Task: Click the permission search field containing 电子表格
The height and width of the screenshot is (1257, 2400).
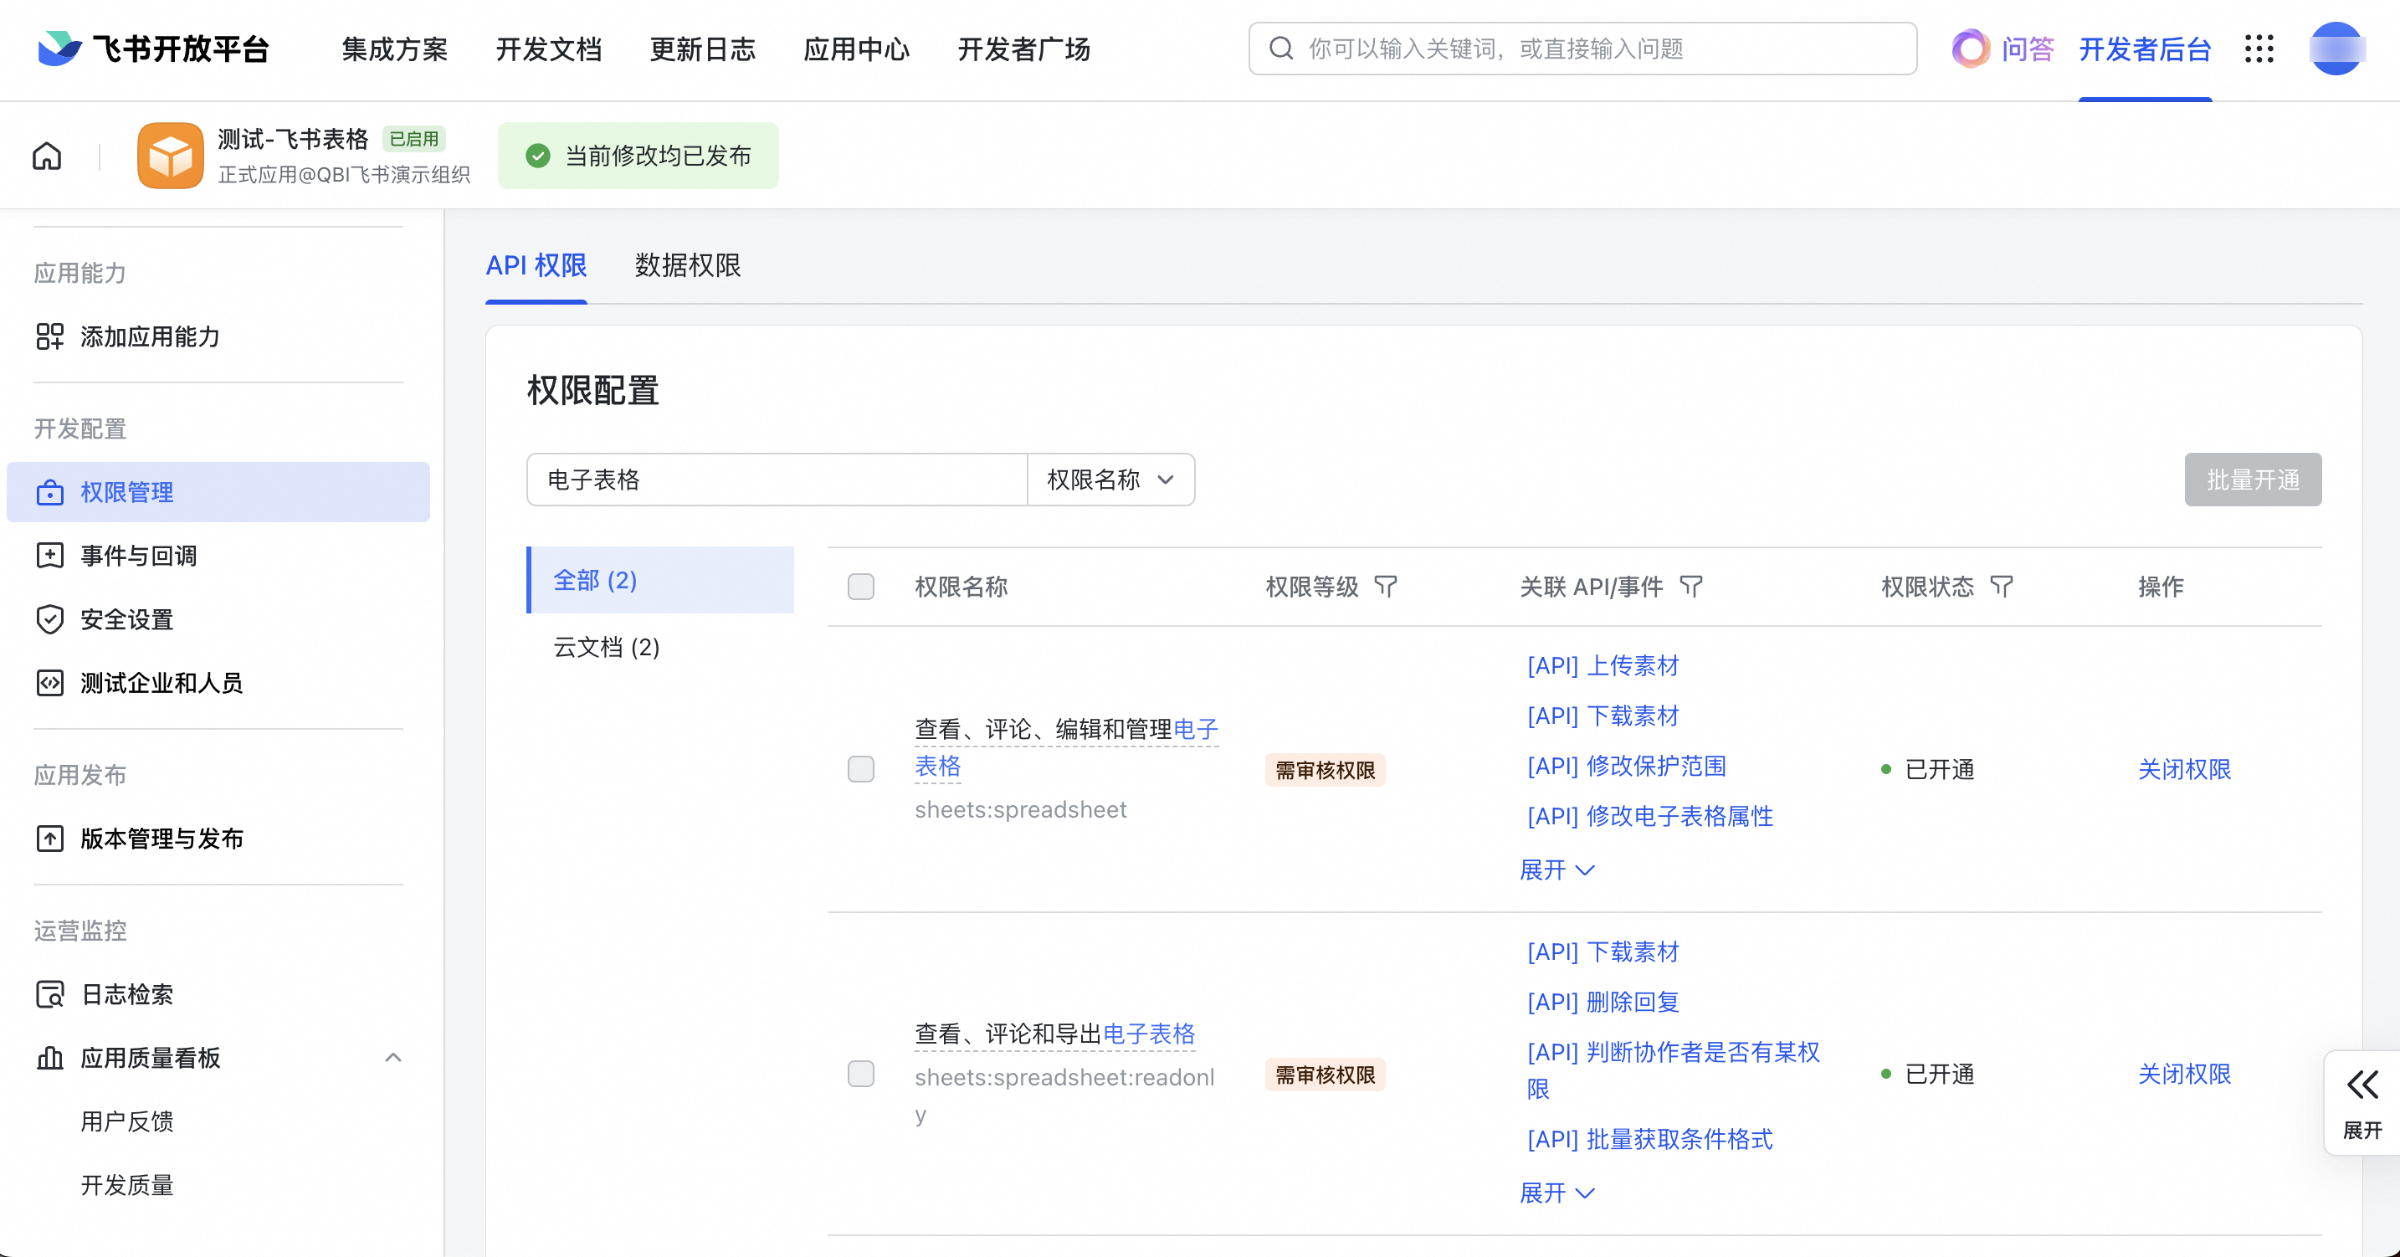Action: click(777, 480)
